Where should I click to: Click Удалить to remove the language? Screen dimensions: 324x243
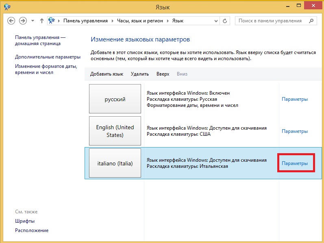click(140, 74)
